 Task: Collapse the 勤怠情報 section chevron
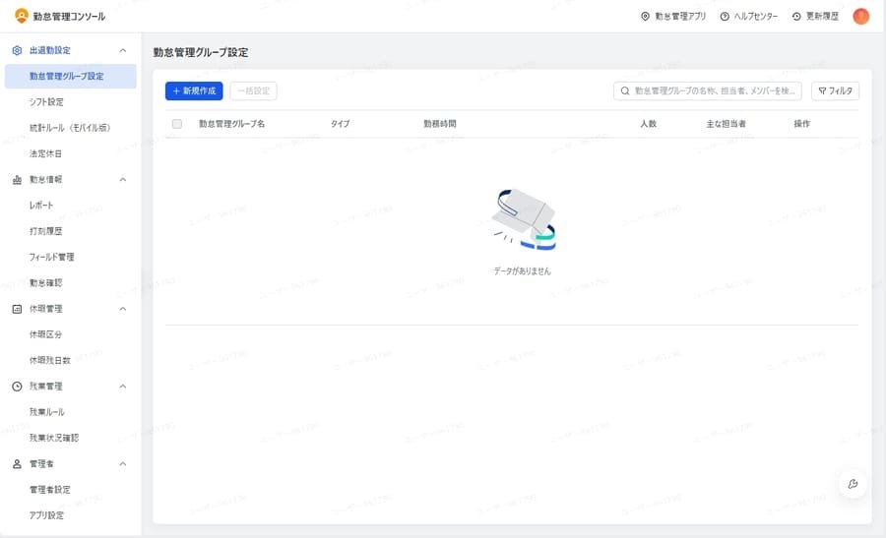123,180
